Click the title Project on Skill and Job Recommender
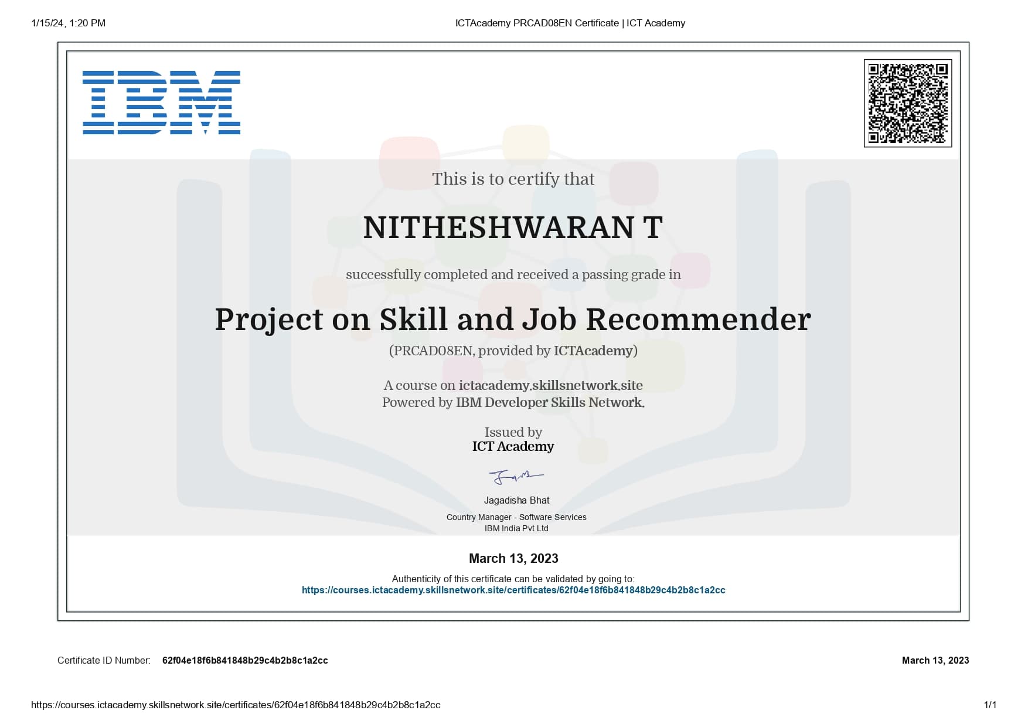1028x727 pixels. pyautogui.click(x=513, y=320)
